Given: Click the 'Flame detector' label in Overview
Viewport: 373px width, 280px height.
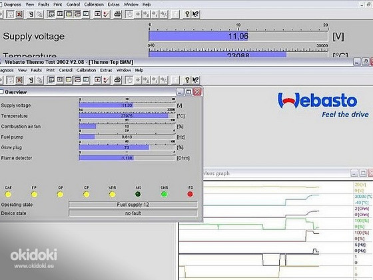Looking at the screenshot, I should [x=17, y=158].
